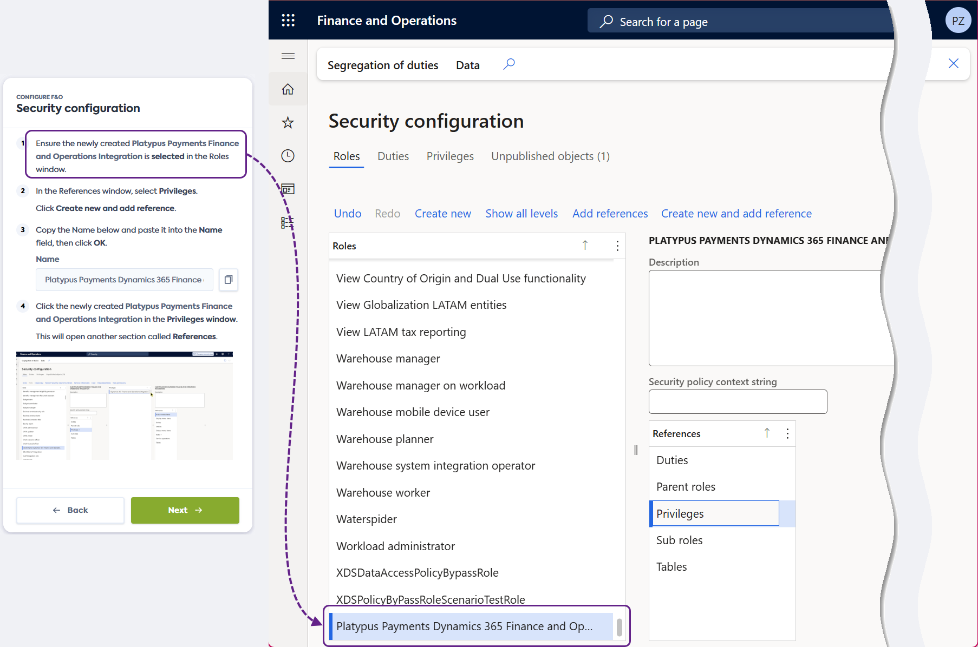The width and height of the screenshot is (978, 647).
Task: Select Platypus Payments Dynamics 365 role
Action: coord(464,626)
